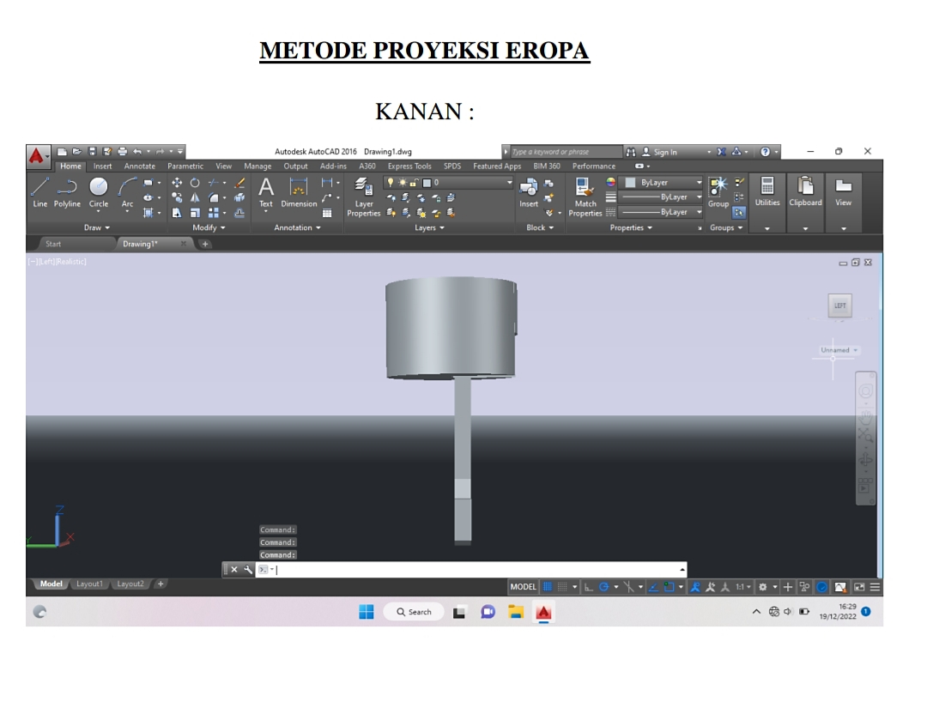Expand the Properties panel title
The image size is (927, 714).
click(631, 227)
